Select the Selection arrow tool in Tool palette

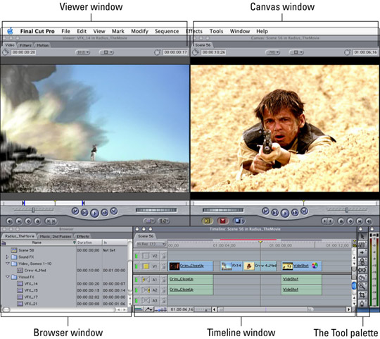coord(362,236)
